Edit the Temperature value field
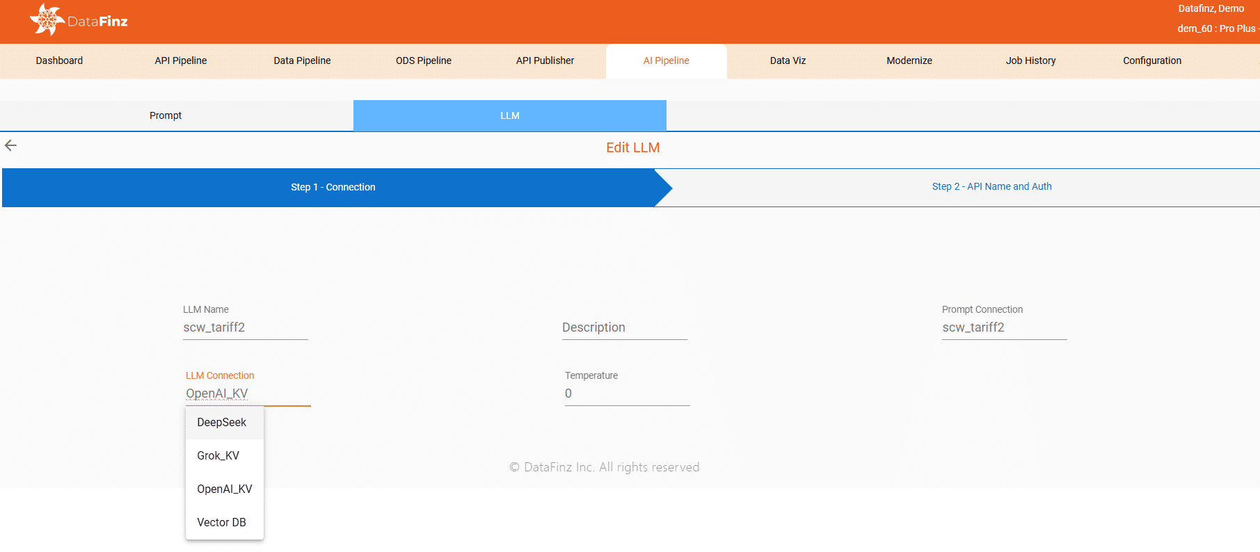 click(627, 393)
